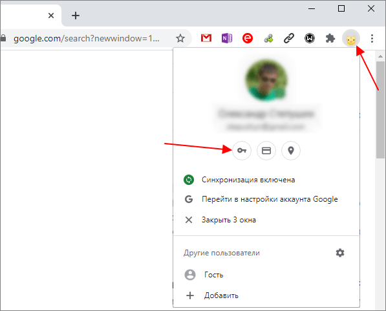
Task: Bookmark this page with the star
Action: (x=180, y=38)
